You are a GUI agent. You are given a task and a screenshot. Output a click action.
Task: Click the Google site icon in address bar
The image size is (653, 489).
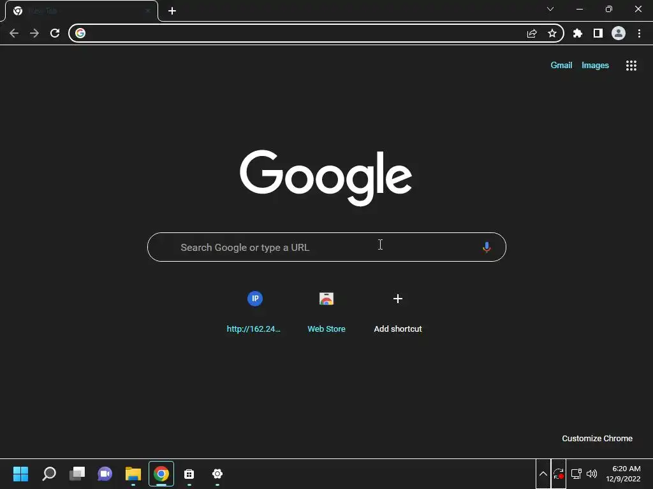(x=80, y=33)
